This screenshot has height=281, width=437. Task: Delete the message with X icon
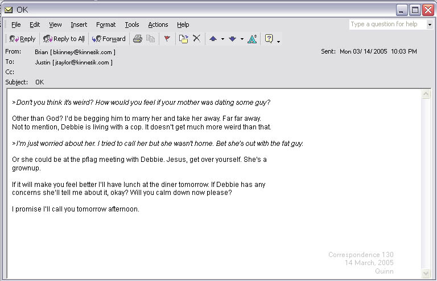coord(197,39)
